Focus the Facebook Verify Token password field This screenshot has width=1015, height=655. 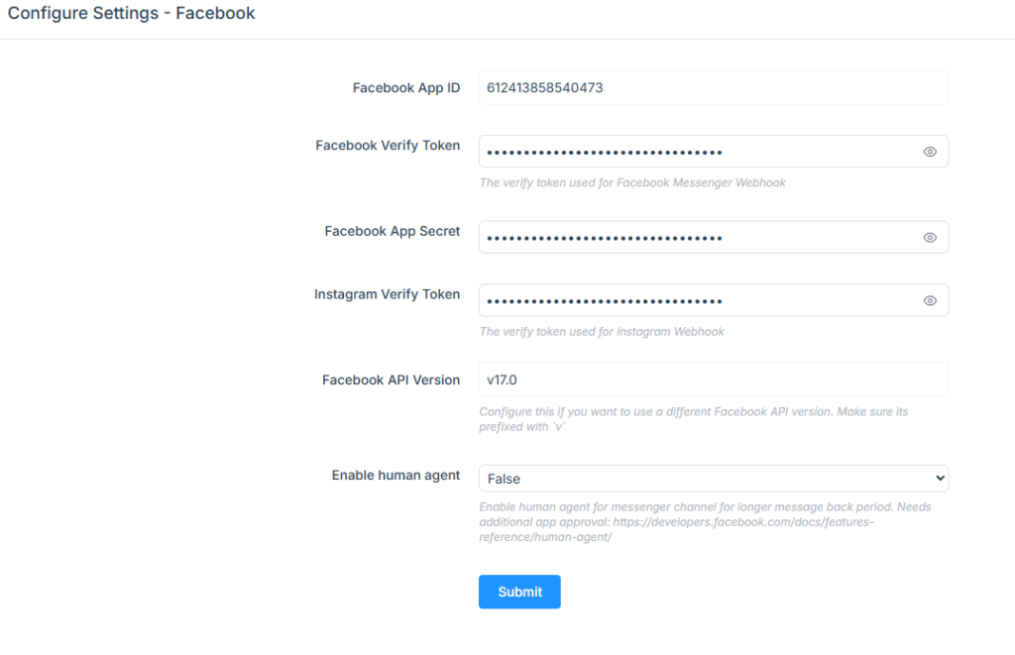click(x=714, y=152)
